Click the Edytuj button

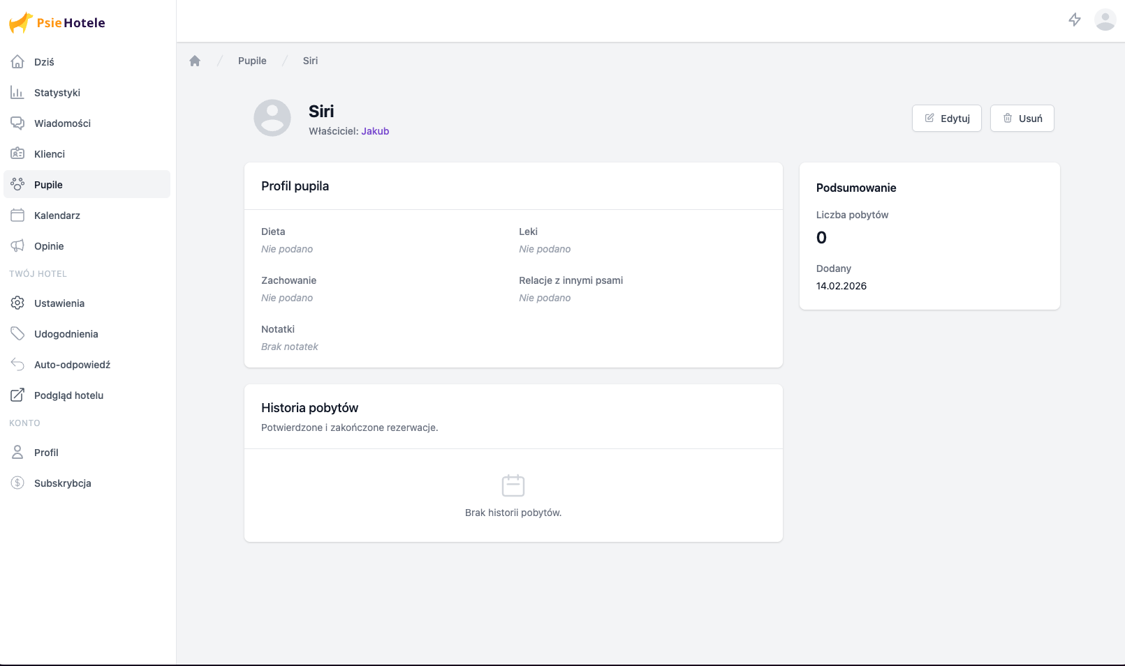point(946,119)
